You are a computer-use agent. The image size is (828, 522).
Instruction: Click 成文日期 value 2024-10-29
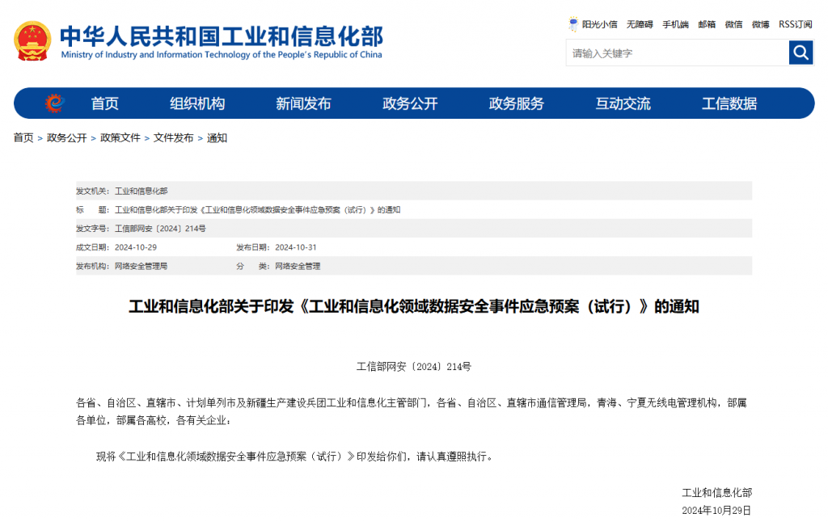pos(136,247)
